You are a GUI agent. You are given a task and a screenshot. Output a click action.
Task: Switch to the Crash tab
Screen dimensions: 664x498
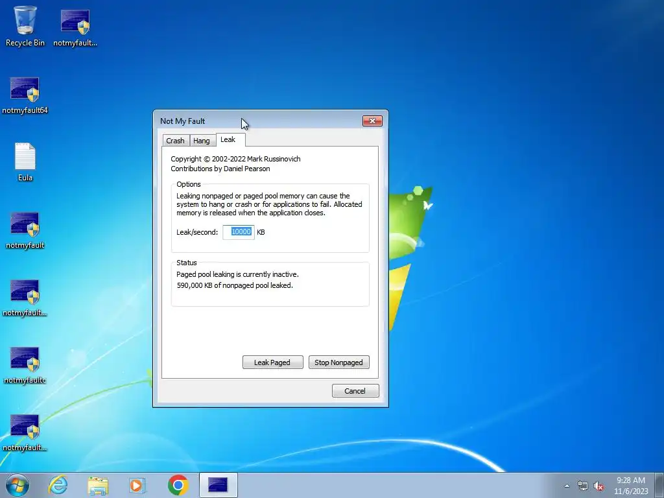(x=175, y=141)
